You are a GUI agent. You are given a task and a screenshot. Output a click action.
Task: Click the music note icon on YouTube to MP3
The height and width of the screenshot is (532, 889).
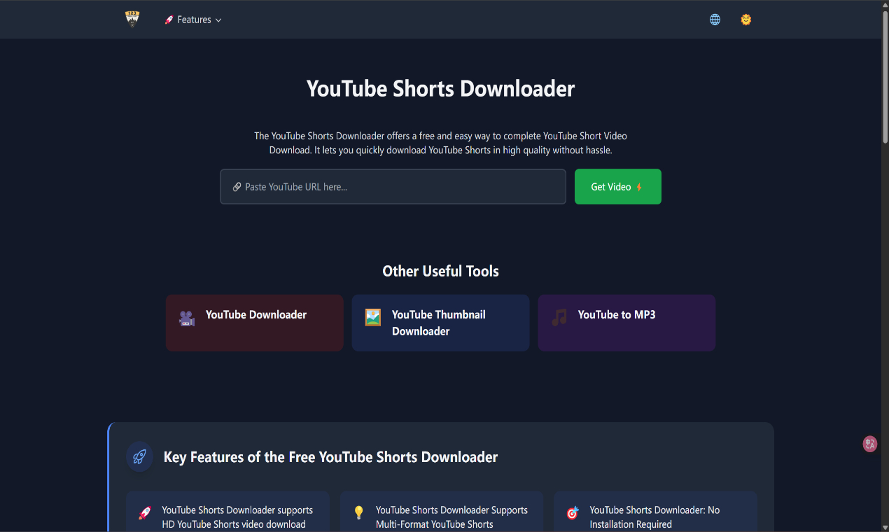(x=559, y=318)
